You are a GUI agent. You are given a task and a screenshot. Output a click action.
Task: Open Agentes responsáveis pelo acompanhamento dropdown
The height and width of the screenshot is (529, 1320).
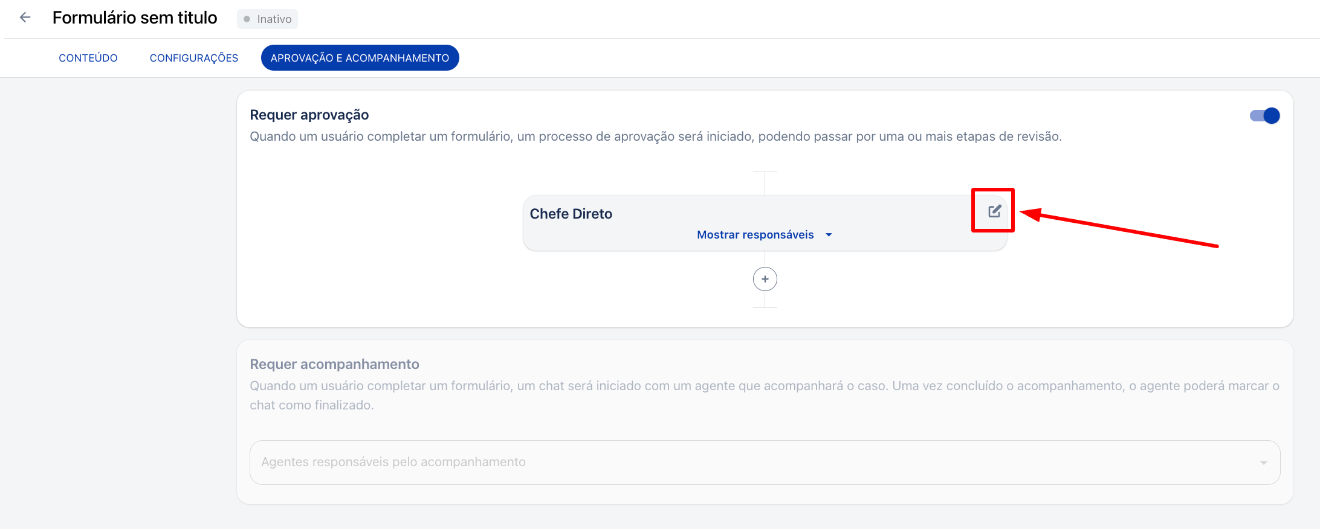[x=765, y=462]
